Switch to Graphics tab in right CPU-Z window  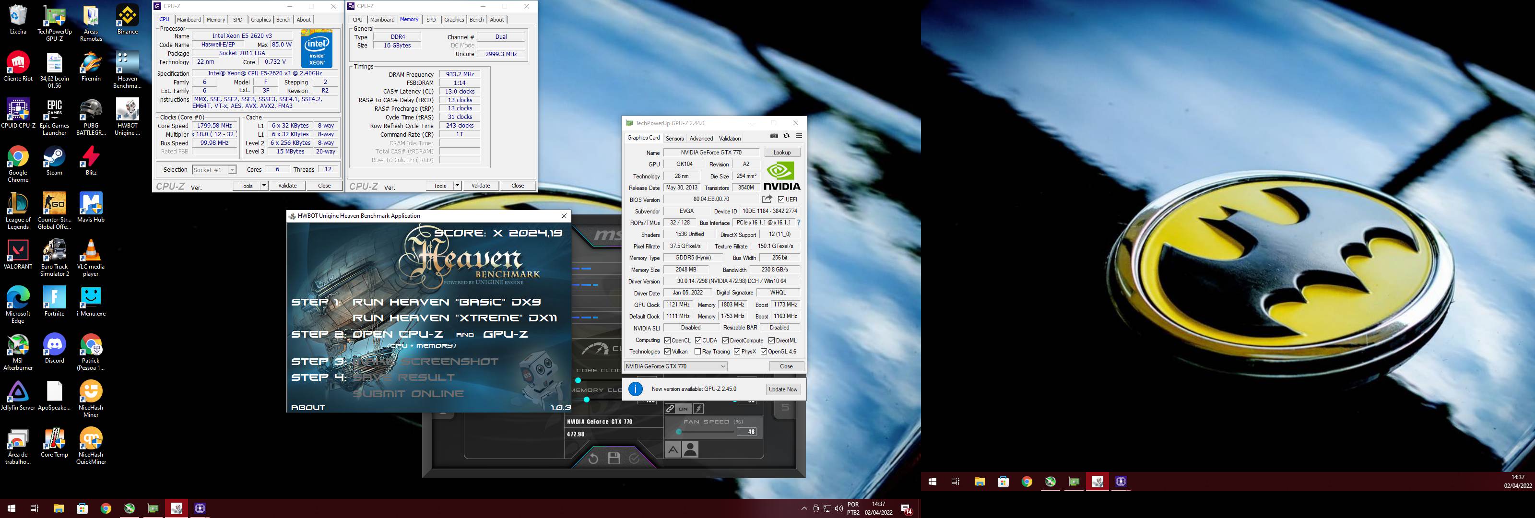454,20
